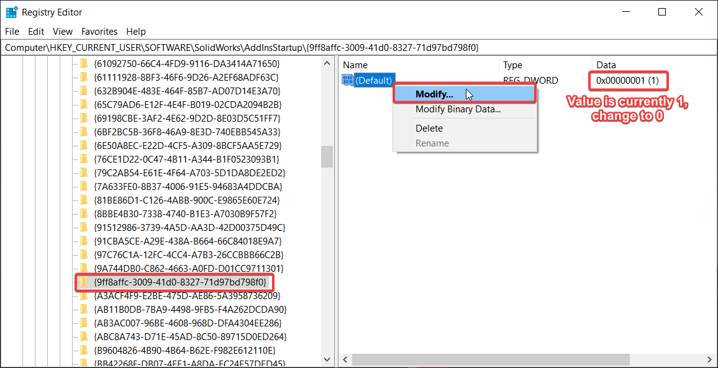Click the registry path address bar
The image size is (718, 368).
pyautogui.click(x=248, y=46)
